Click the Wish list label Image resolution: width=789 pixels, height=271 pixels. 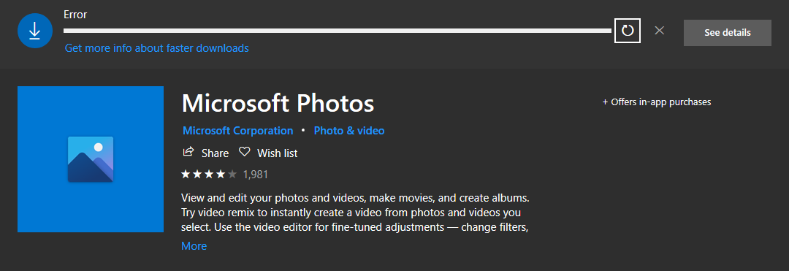tap(278, 153)
